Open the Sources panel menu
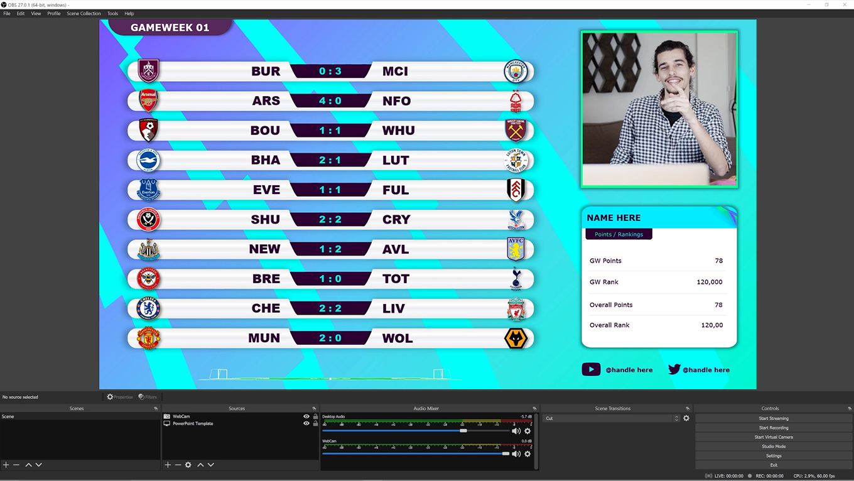This screenshot has width=854, height=481. [x=314, y=408]
